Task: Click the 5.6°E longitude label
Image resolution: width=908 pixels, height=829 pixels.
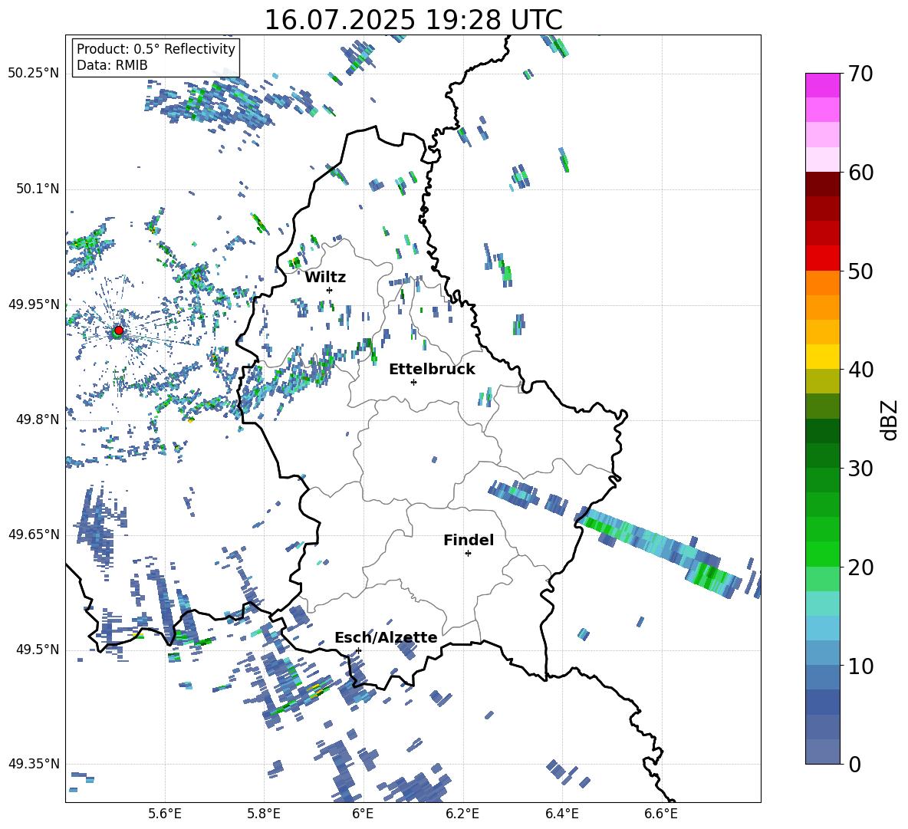Action: (x=165, y=814)
